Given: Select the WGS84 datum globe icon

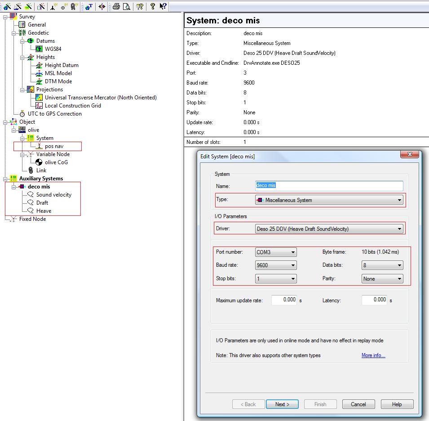Looking at the screenshot, I should point(39,49).
